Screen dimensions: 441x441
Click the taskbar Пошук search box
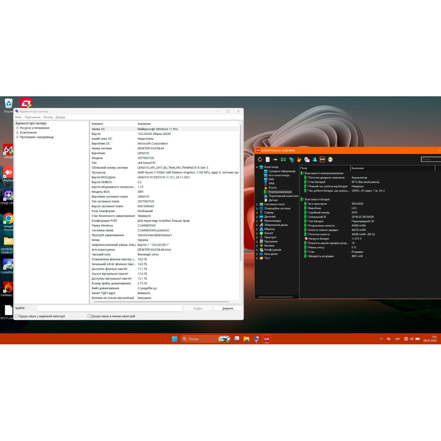coord(205,339)
